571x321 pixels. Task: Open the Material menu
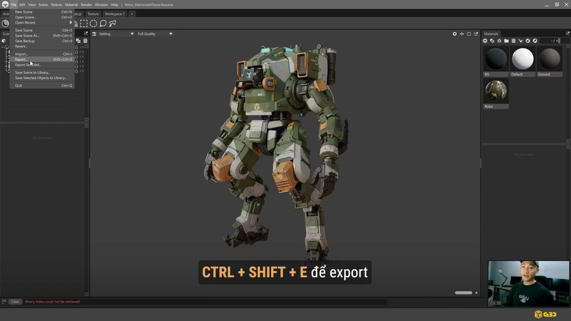click(71, 4)
